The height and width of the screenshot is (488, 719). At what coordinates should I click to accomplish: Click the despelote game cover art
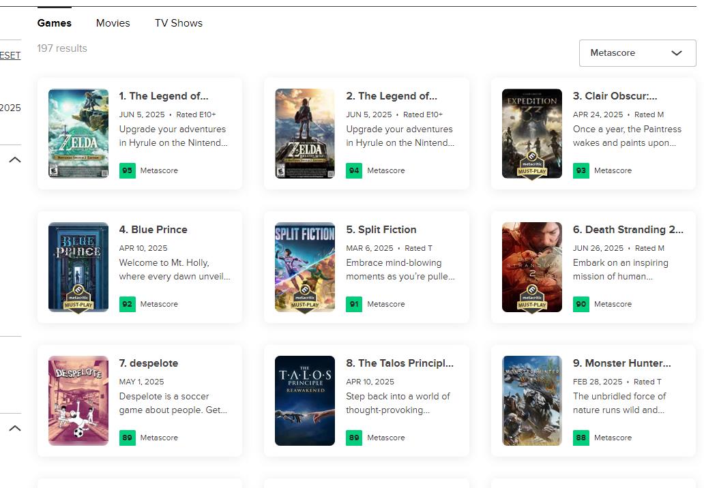(x=78, y=401)
